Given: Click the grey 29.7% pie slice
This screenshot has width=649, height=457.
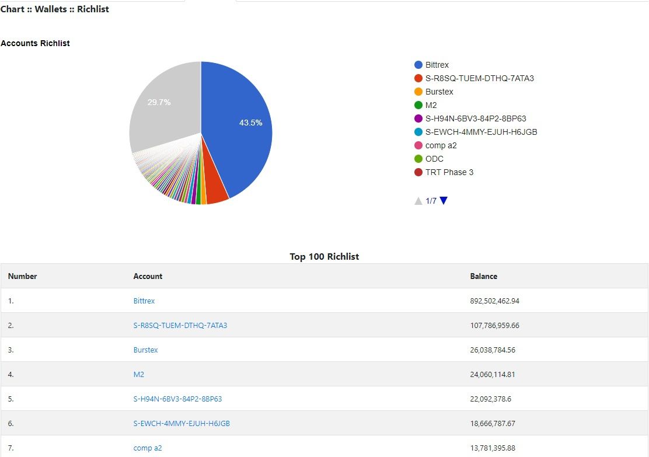Looking at the screenshot, I should (x=166, y=107).
